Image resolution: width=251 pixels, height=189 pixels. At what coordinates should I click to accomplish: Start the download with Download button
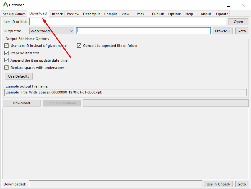click(21, 103)
